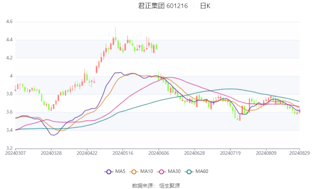Select the 20240628 date axis label
Image resolution: width=312 pixels, height=189 pixels.
pyautogui.click(x=194, y=153)
